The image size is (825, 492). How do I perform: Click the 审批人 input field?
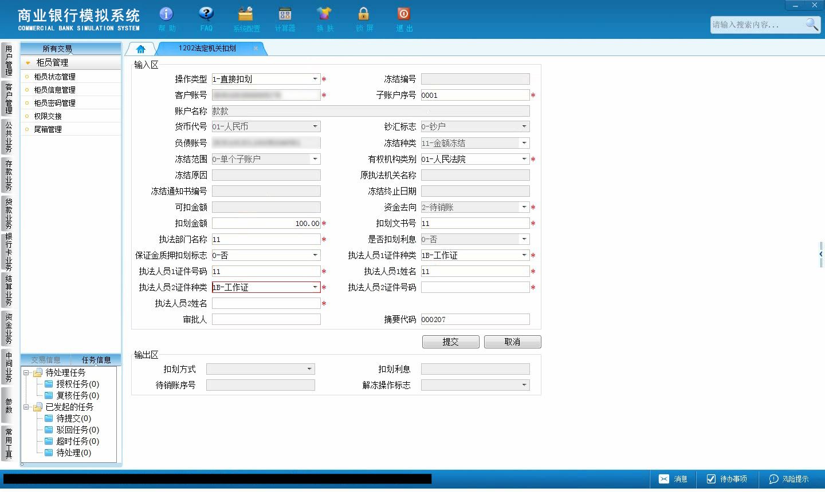tap(266, 319)
